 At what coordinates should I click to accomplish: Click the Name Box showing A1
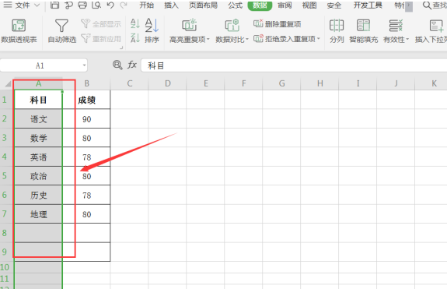pos(40,65)
